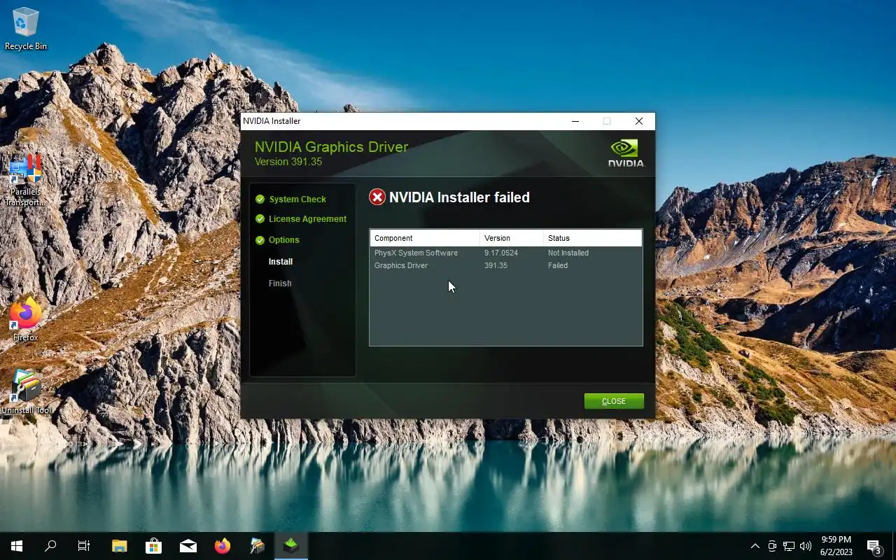Click the License Agreement green checkmark icon
Image resolution: width=896 pixels, height=560 pixels.
pyautogui.click(x=260, y=219)
